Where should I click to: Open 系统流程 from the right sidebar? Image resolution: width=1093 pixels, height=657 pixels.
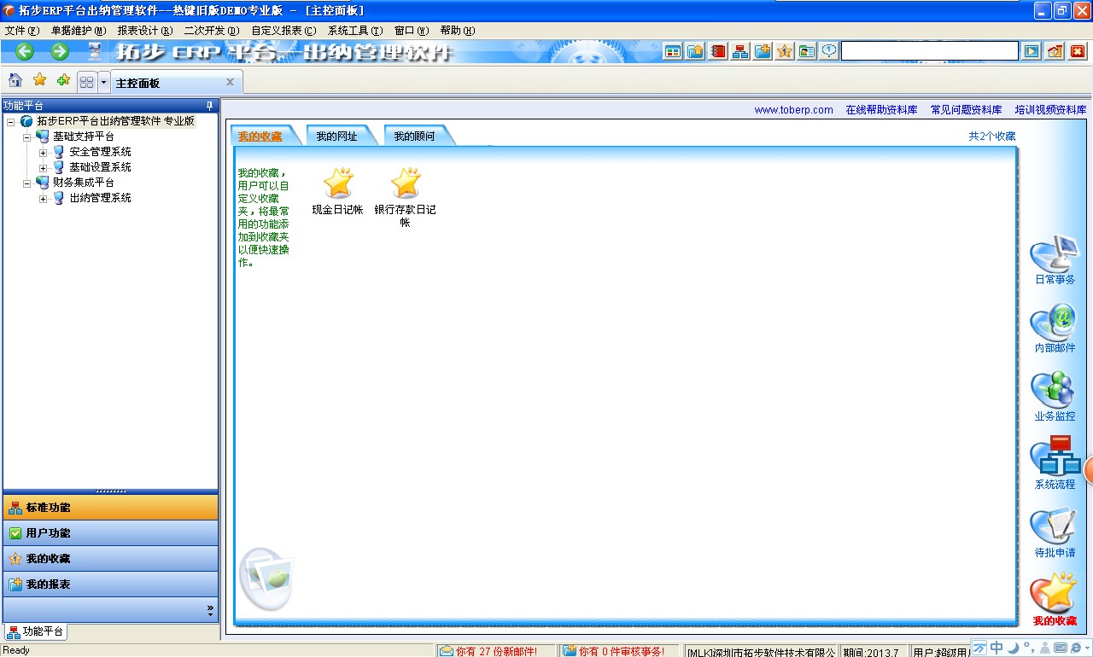coord(1055,461)
